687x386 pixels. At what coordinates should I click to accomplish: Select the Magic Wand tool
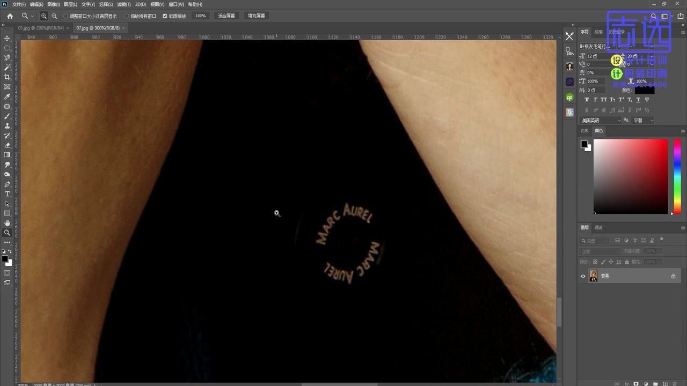click(7, 68)
